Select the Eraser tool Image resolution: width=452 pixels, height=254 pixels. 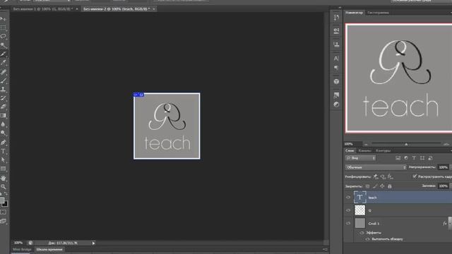[x=3, y=107]
